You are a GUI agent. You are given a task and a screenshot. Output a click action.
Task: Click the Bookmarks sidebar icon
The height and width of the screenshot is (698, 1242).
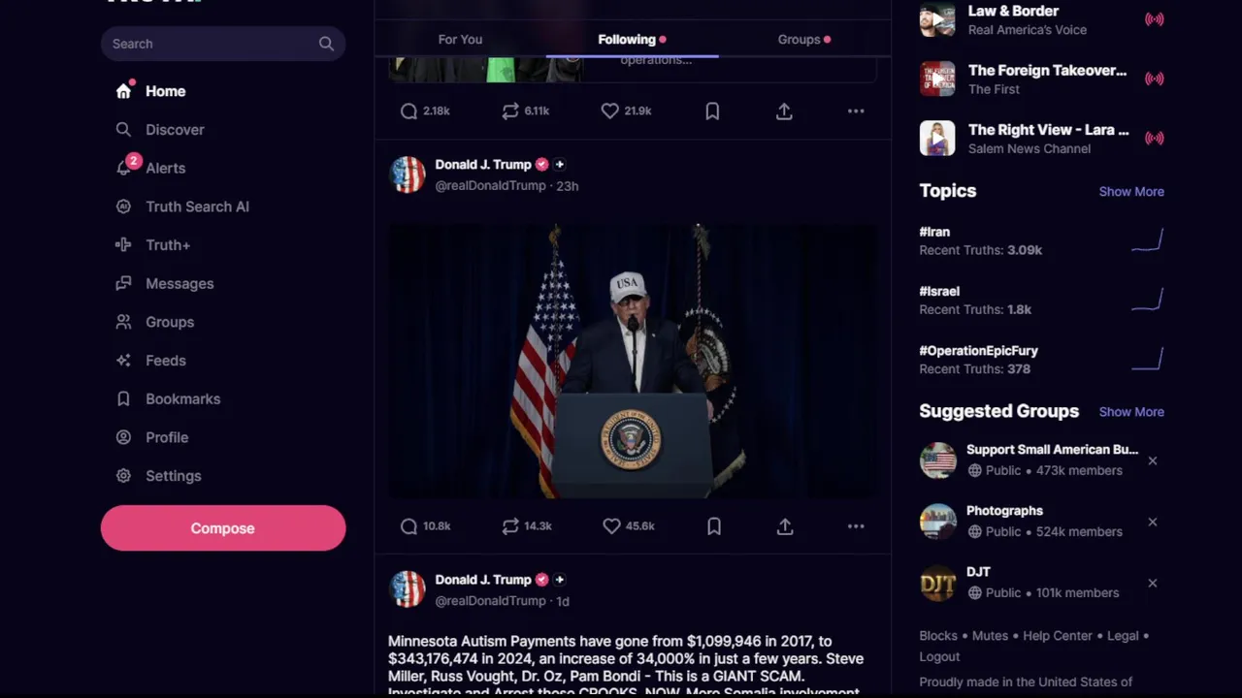point(123,398)
